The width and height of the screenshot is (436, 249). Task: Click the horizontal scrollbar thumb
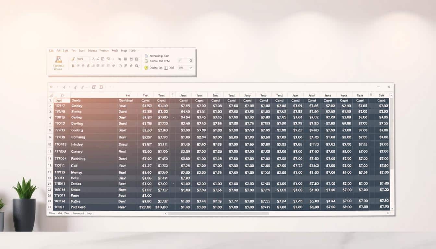coord(218,214)
